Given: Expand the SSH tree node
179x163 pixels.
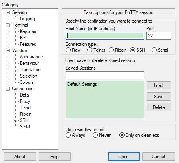Looking at the screenshot, I should [x=15, y=120].
